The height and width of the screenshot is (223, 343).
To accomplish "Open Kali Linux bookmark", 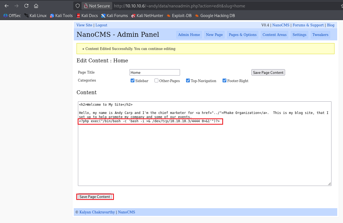I will [x=35, y=16].
